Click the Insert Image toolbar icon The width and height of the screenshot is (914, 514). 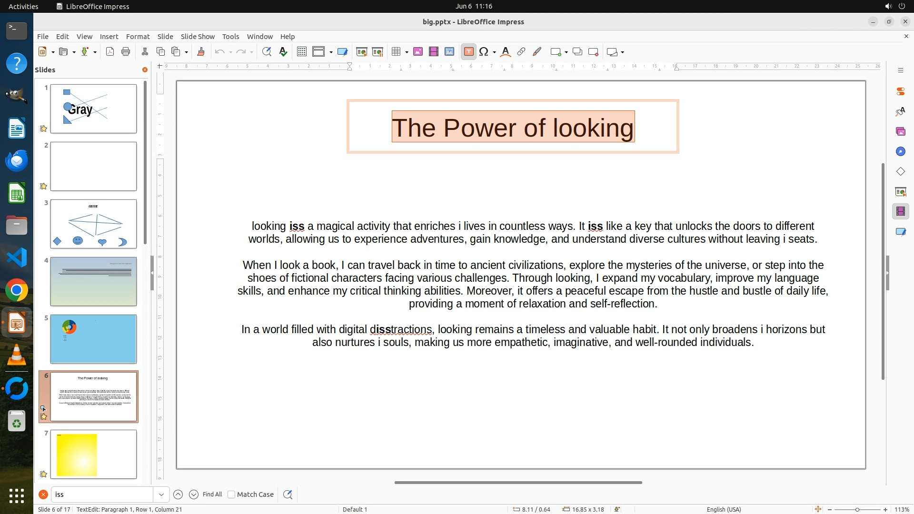tap(418, 52)
